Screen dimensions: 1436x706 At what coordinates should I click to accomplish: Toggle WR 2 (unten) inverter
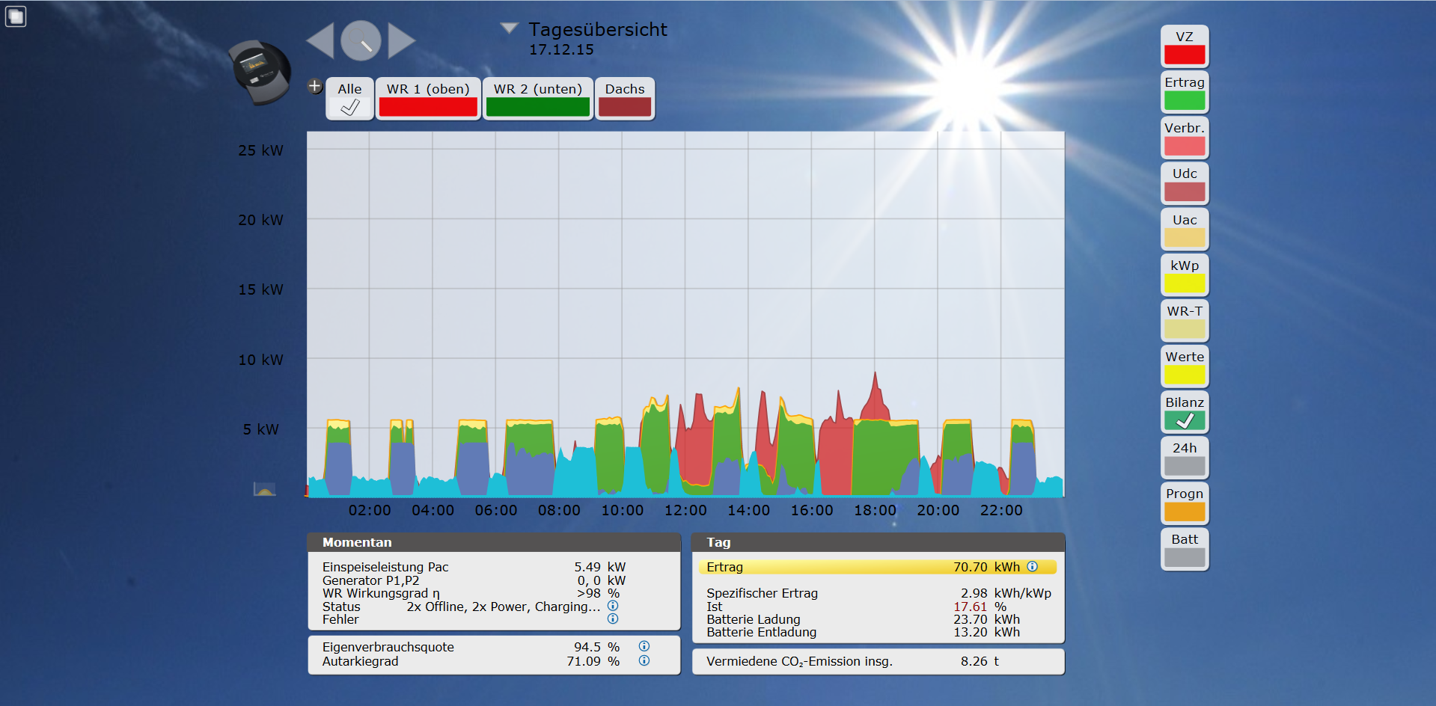pos(538,98)
